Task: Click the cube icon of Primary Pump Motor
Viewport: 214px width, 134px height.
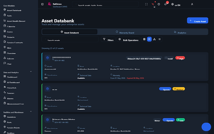Action: coord(47,120)
